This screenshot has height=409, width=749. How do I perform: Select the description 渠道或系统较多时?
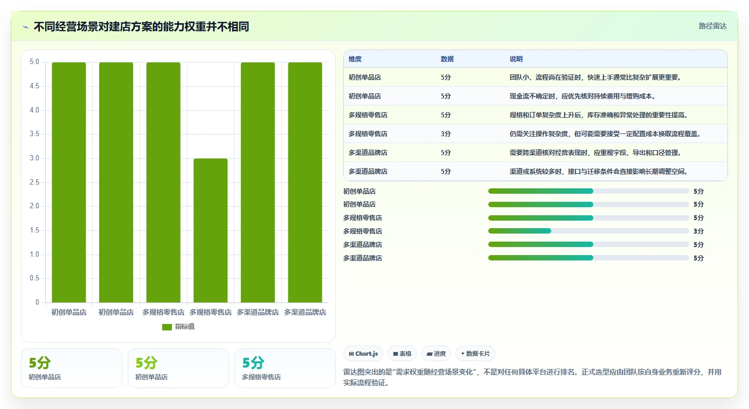point(599,172)
